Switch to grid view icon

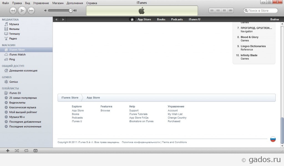[224, 11]
